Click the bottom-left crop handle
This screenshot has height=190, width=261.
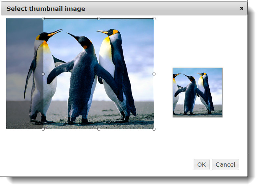(43, 129)
